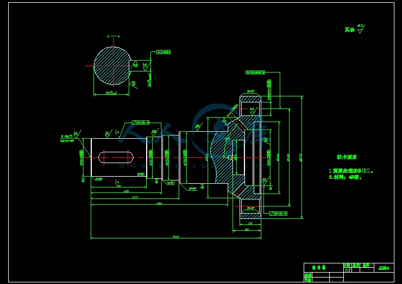Click technical note line 2 about 45 steel
This screenshot has width=402, height=284.
(x=345, y=177)
